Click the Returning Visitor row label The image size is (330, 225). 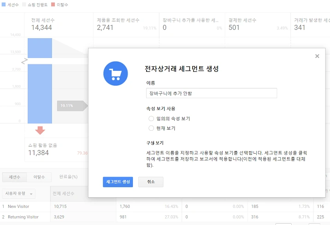pos(23,217)
